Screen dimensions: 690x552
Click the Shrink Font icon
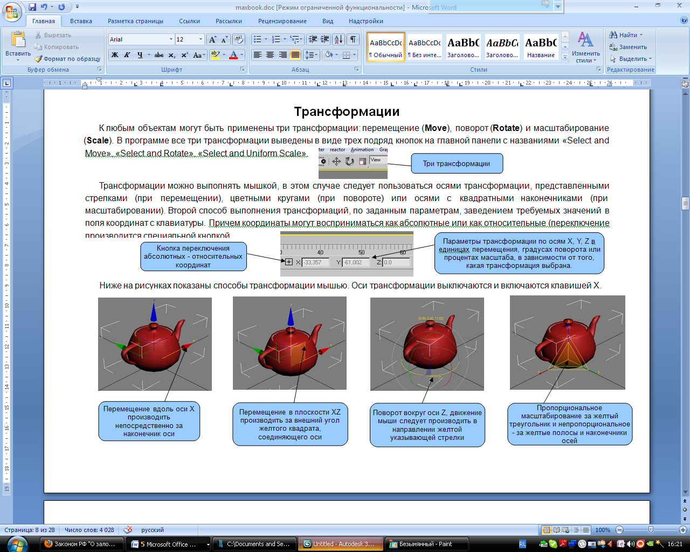(224, 39)
